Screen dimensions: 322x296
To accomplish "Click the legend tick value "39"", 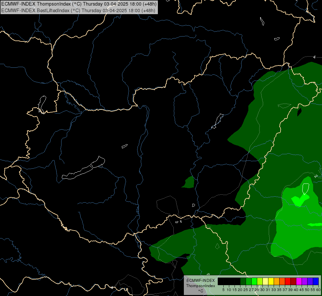I will click(x=290, y=290).
